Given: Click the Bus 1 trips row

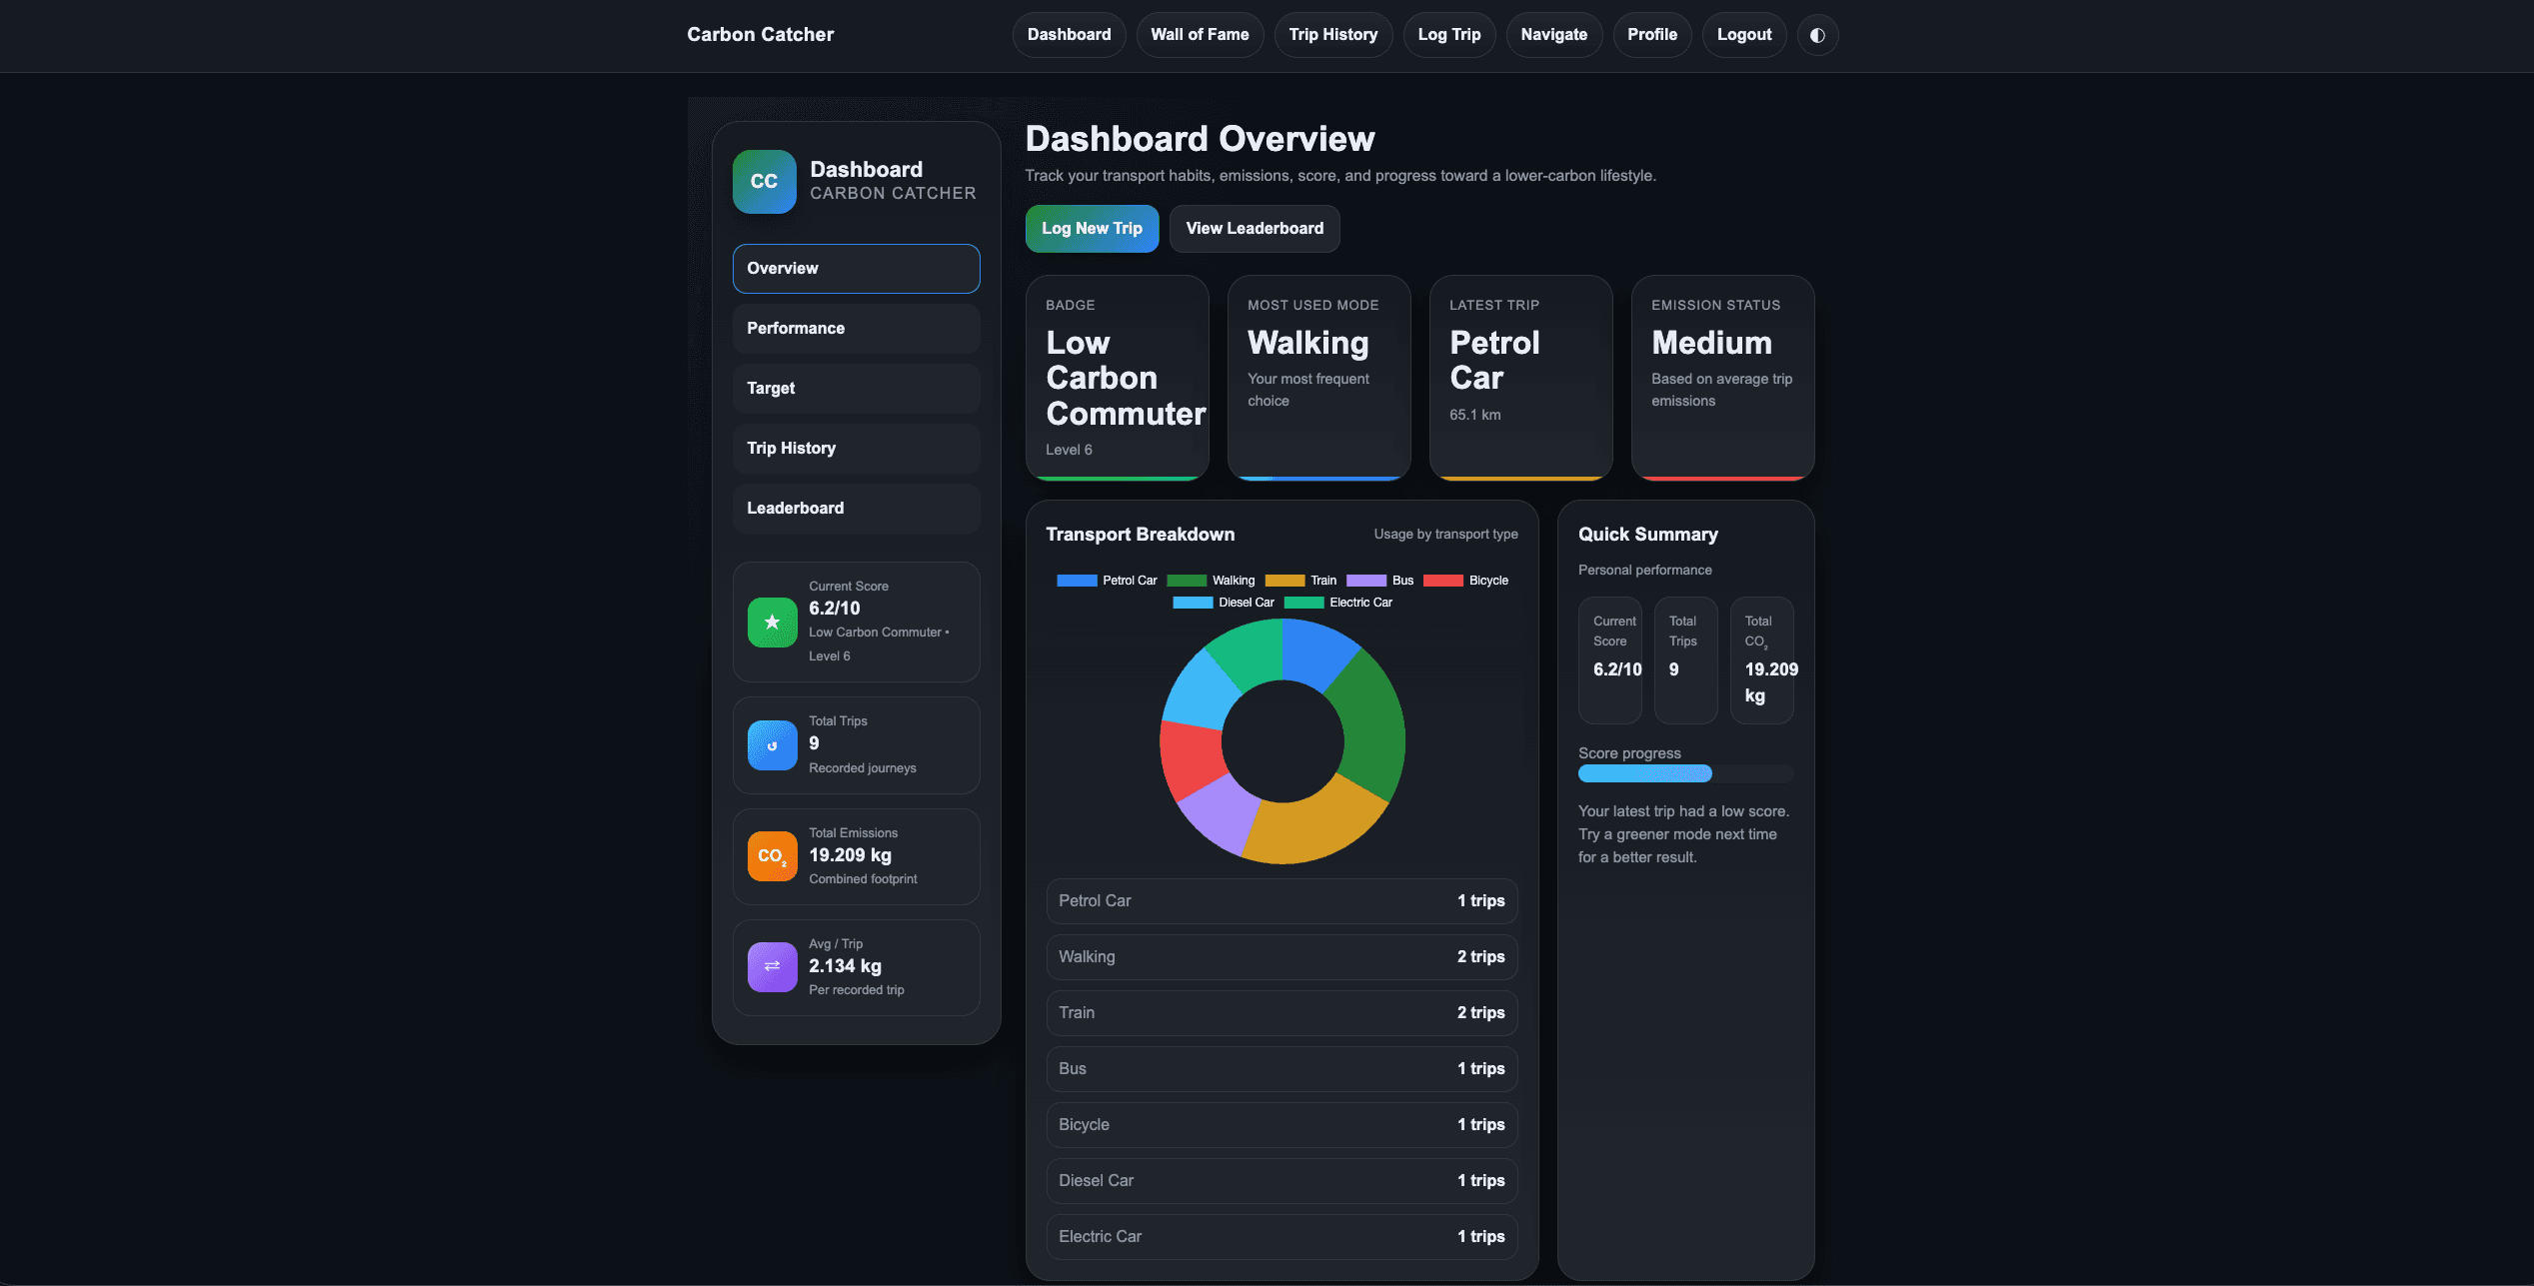Looking at the screenshot, I should [1282, 1069].
